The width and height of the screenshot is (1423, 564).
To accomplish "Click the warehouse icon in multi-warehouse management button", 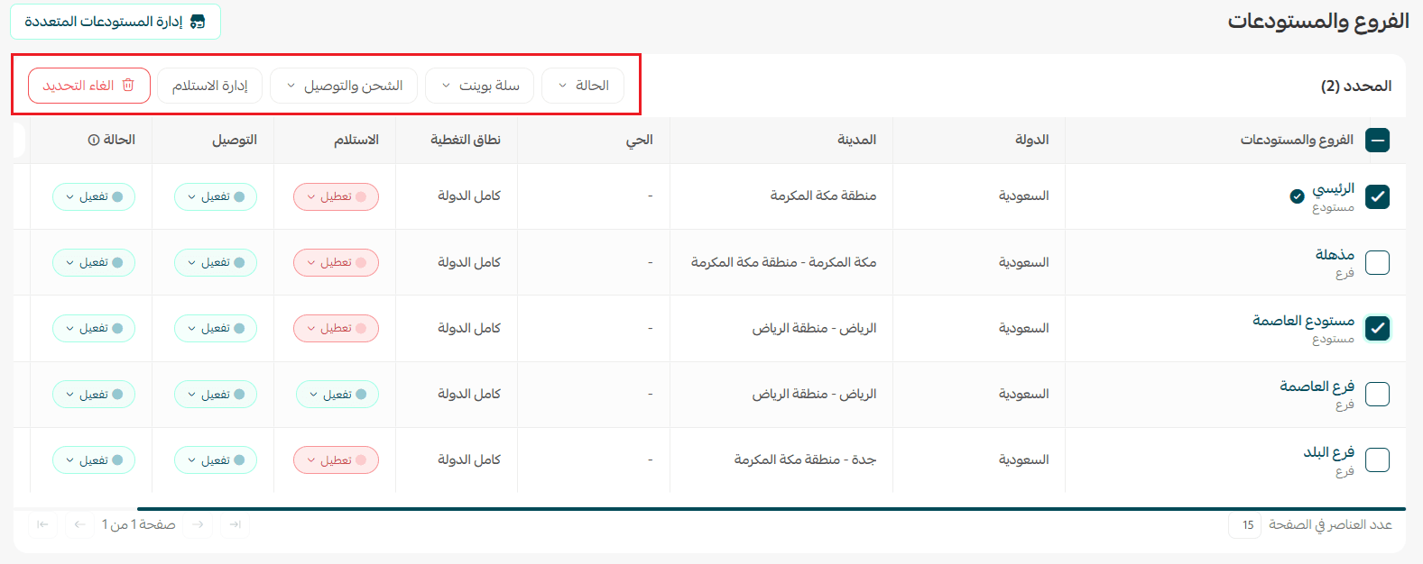I will point(198,22).
